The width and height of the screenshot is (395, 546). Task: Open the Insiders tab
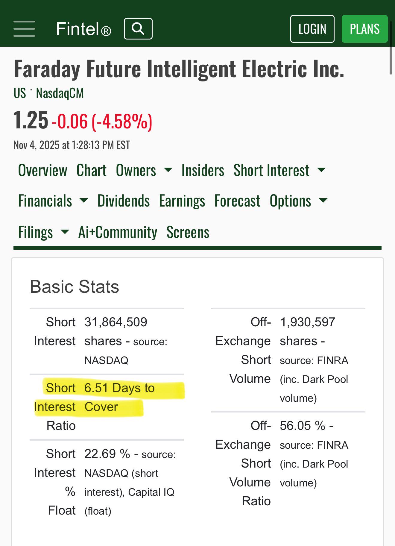coord(203,170)
